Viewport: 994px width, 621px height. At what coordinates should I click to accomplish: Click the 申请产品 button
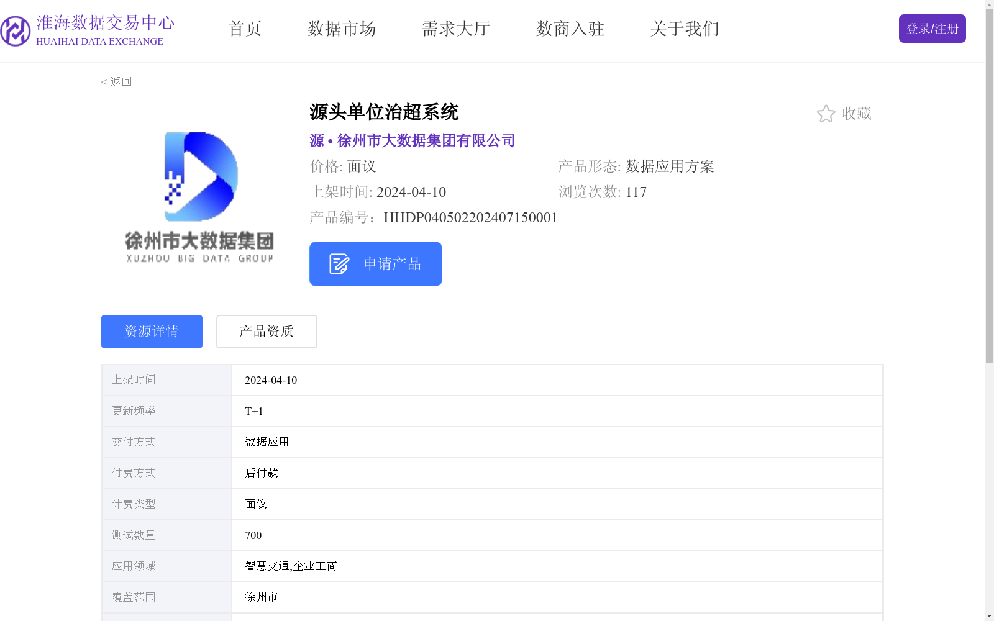coord(376,264)
